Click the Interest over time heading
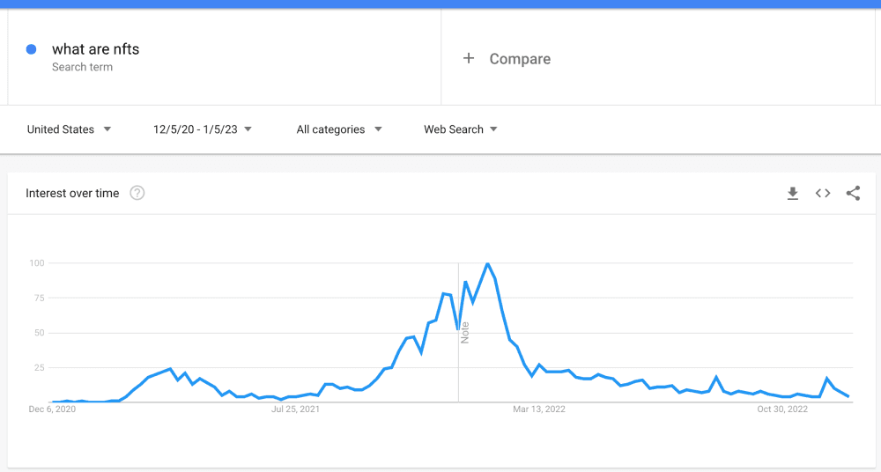Screen dimensions: 881x472 72,194
